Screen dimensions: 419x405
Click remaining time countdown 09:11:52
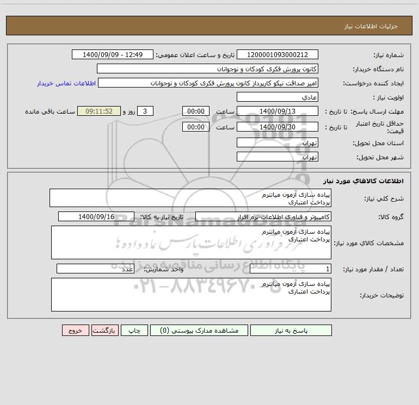pos(99,111)
